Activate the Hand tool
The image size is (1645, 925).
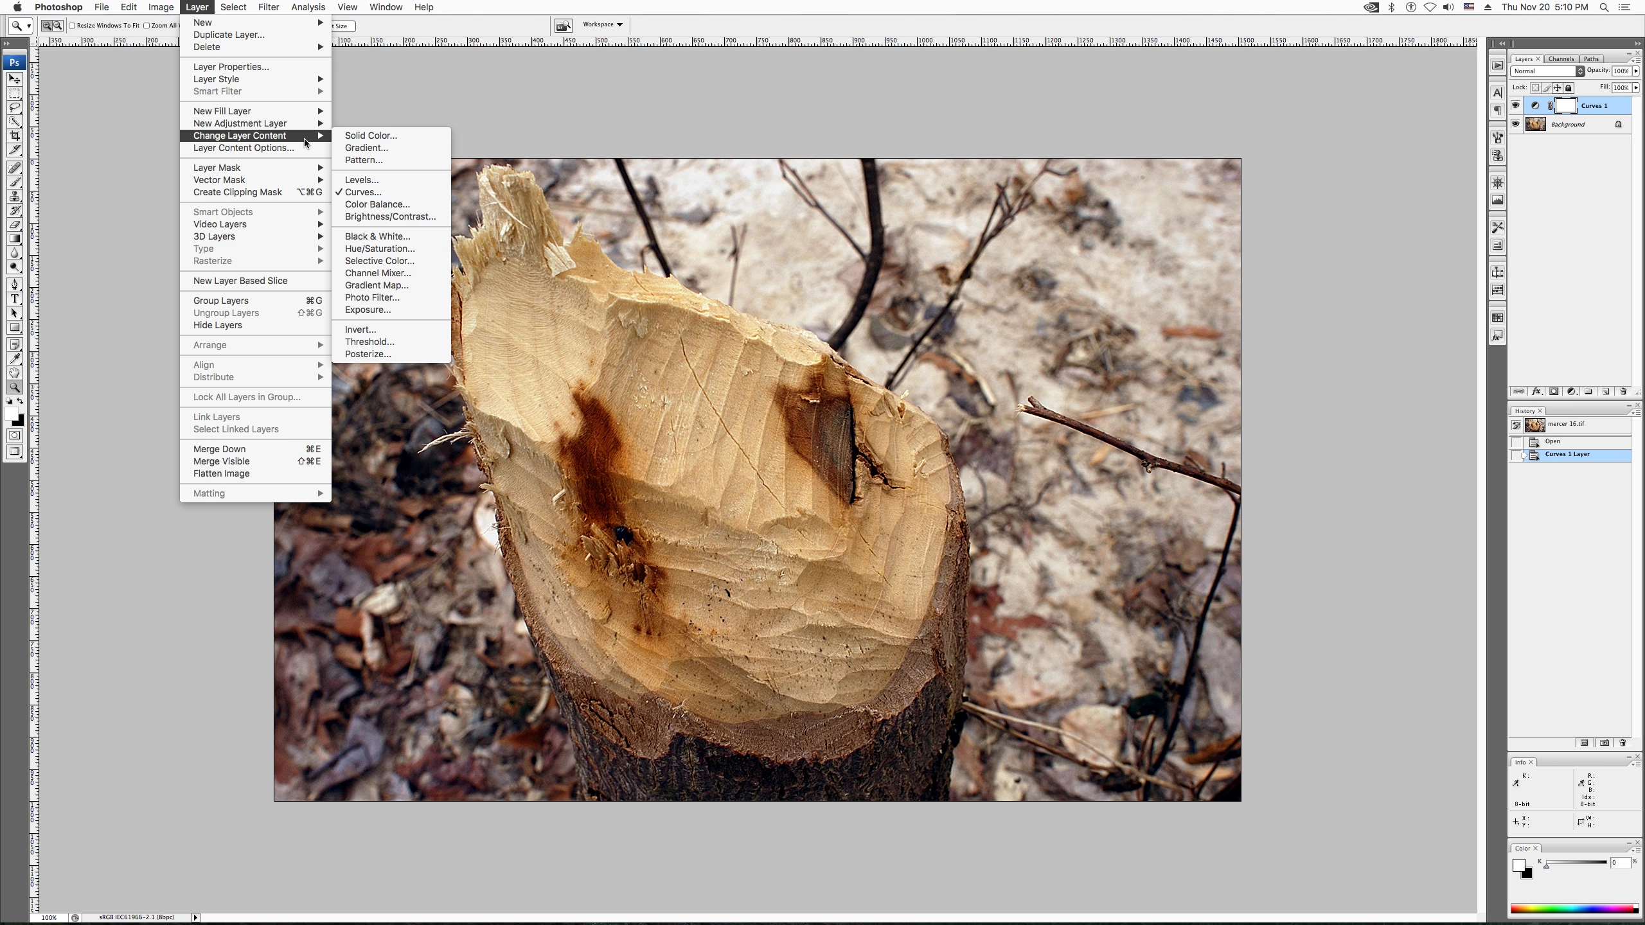tap(15, 373)
